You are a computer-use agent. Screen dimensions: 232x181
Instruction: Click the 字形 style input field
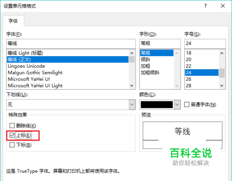[160, 44]
